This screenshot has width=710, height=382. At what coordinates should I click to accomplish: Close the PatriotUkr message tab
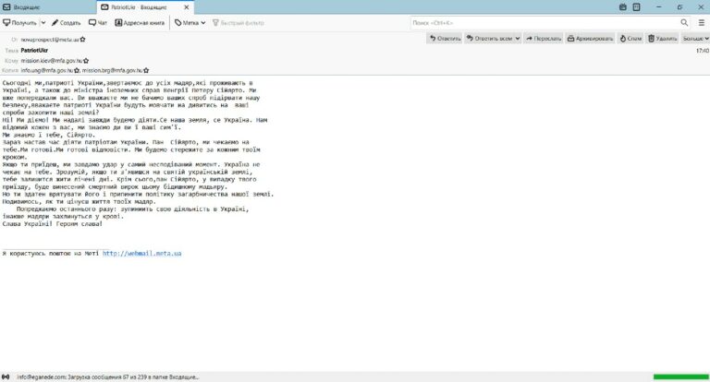pos(187,7)
